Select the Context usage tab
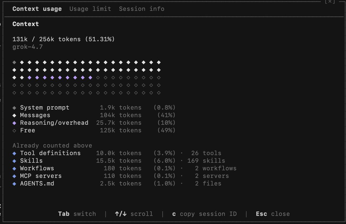Screen dimensions: 346x224 (37, 9)
